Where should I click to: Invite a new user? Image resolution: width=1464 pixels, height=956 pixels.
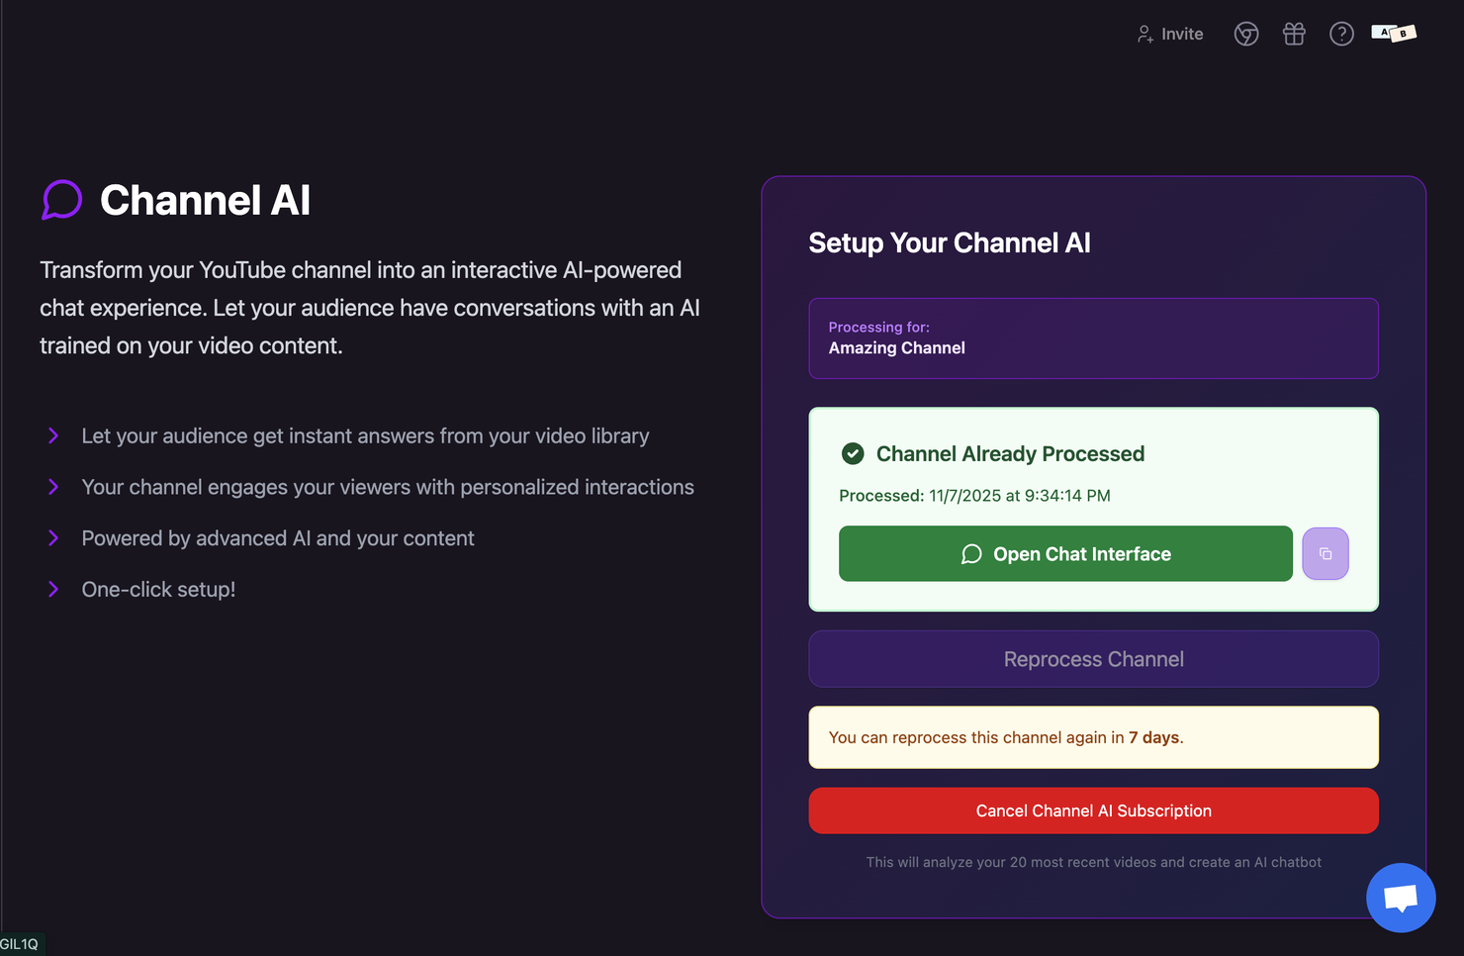pyautogui.click(x=1170, y=35)
